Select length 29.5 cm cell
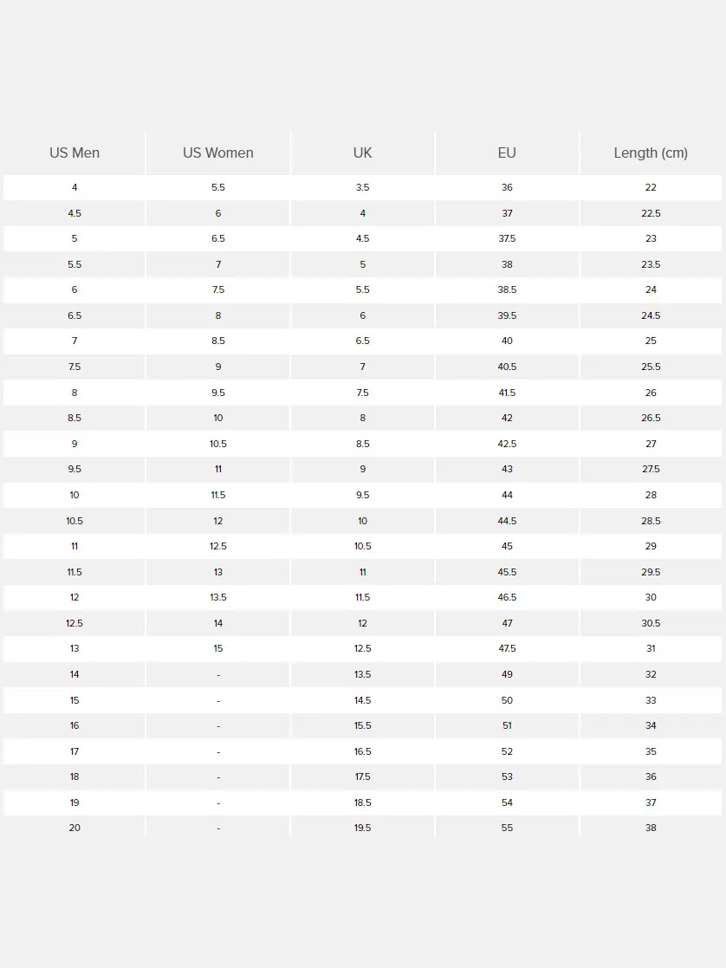Image resolution: width=726 pixels, height=968 pixels. [651, 572]
